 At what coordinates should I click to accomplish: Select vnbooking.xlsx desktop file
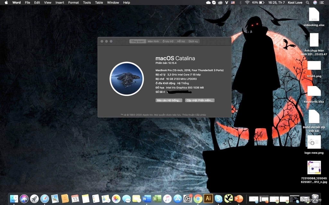pyautogui.click(x=314, y=17)
